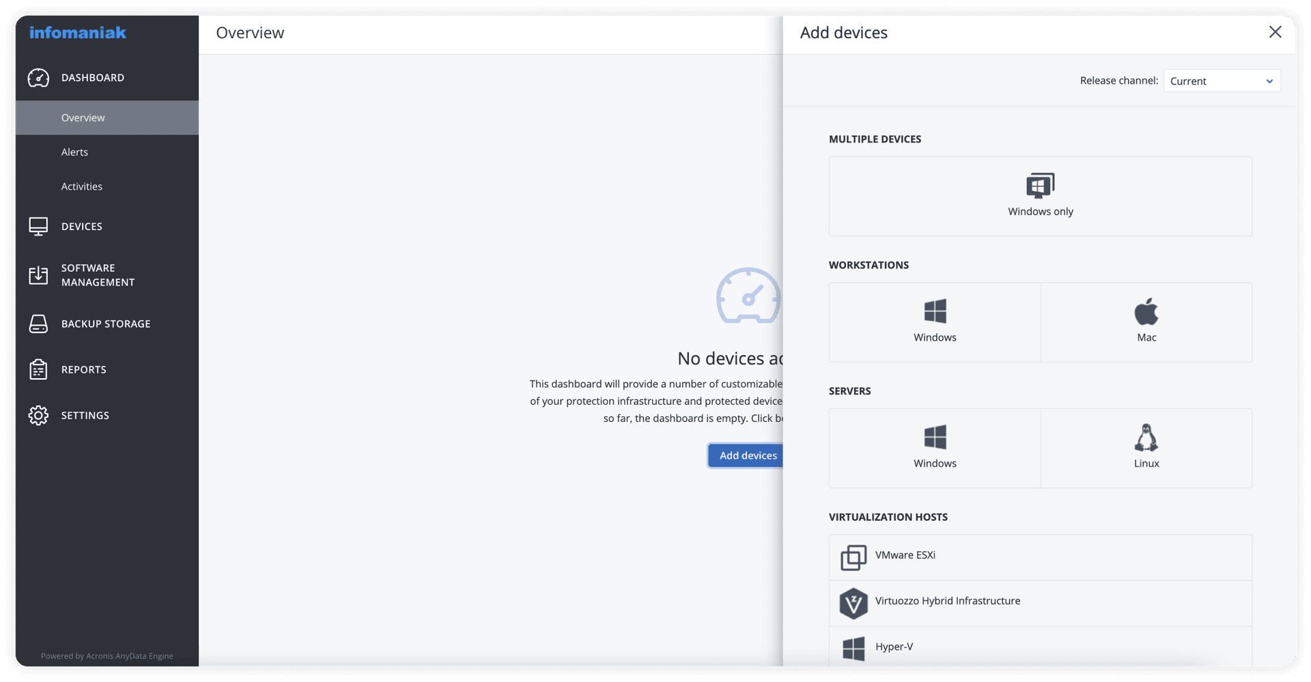Click Powered by Acronis AnyData Engine text
The width and height of the screenshot is (1311, 682).
(107, 656)
